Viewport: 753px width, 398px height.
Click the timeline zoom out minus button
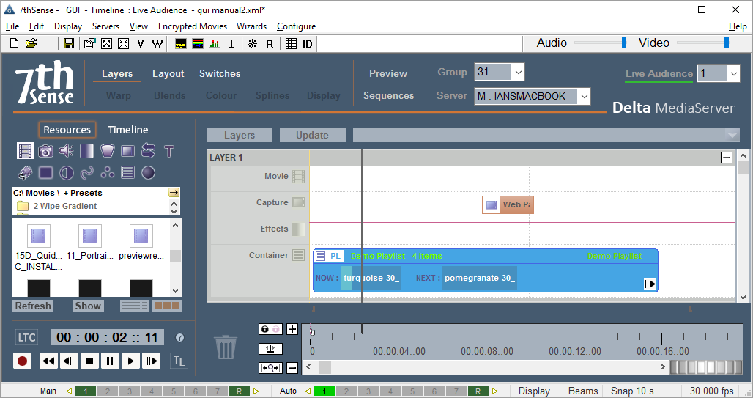(x=292, y=368)
